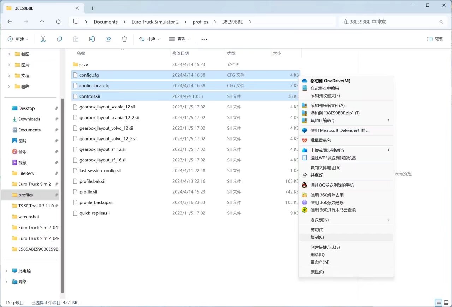Image resolution: width=452 pixels, height=307 pixels.
Task: Expand the 网络 tree node
Action: coord(6,282)
